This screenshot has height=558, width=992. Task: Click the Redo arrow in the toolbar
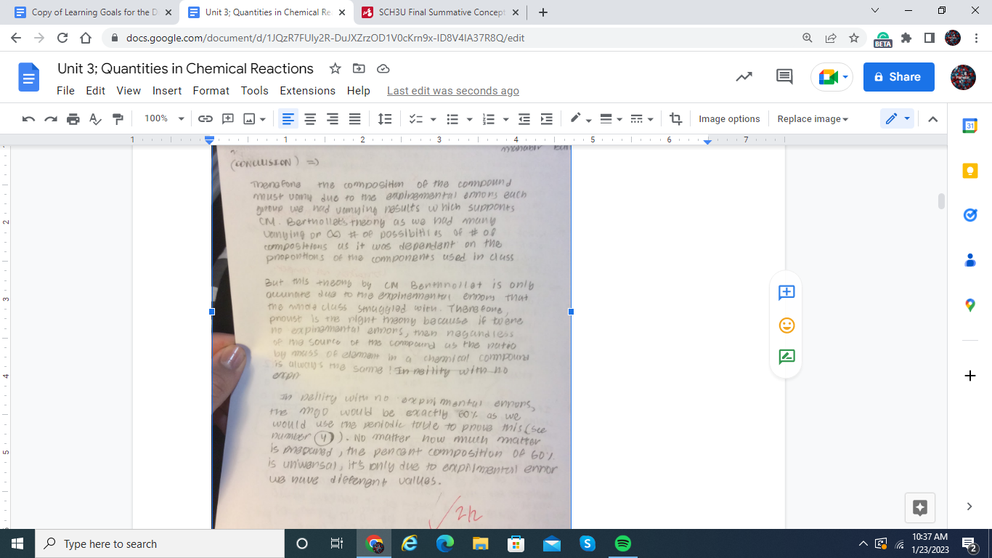(51, 119)
